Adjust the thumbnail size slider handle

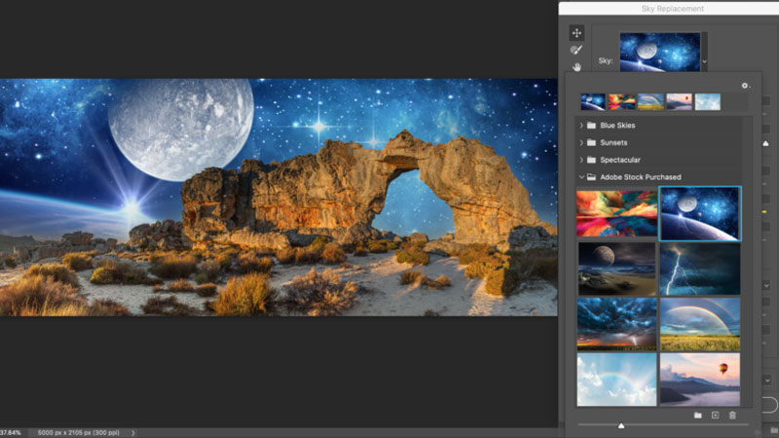[x=621, y=425]
